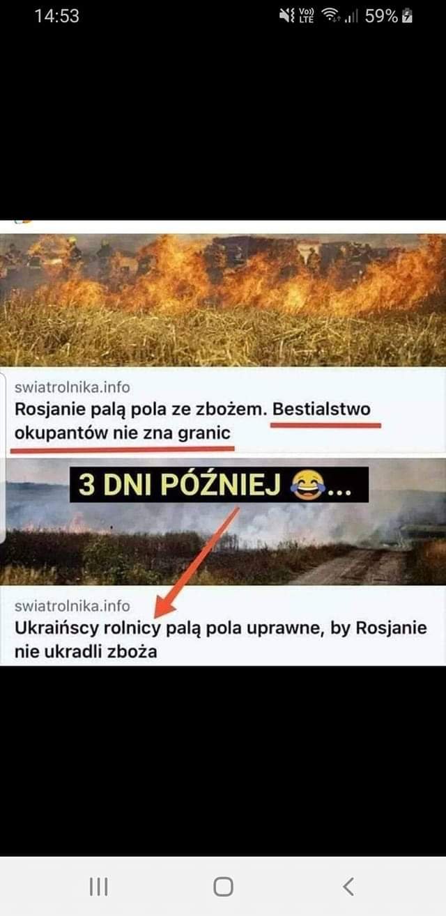Open the second swiatrolnika.info source link
446x916 pixels.
click(72, 606)
